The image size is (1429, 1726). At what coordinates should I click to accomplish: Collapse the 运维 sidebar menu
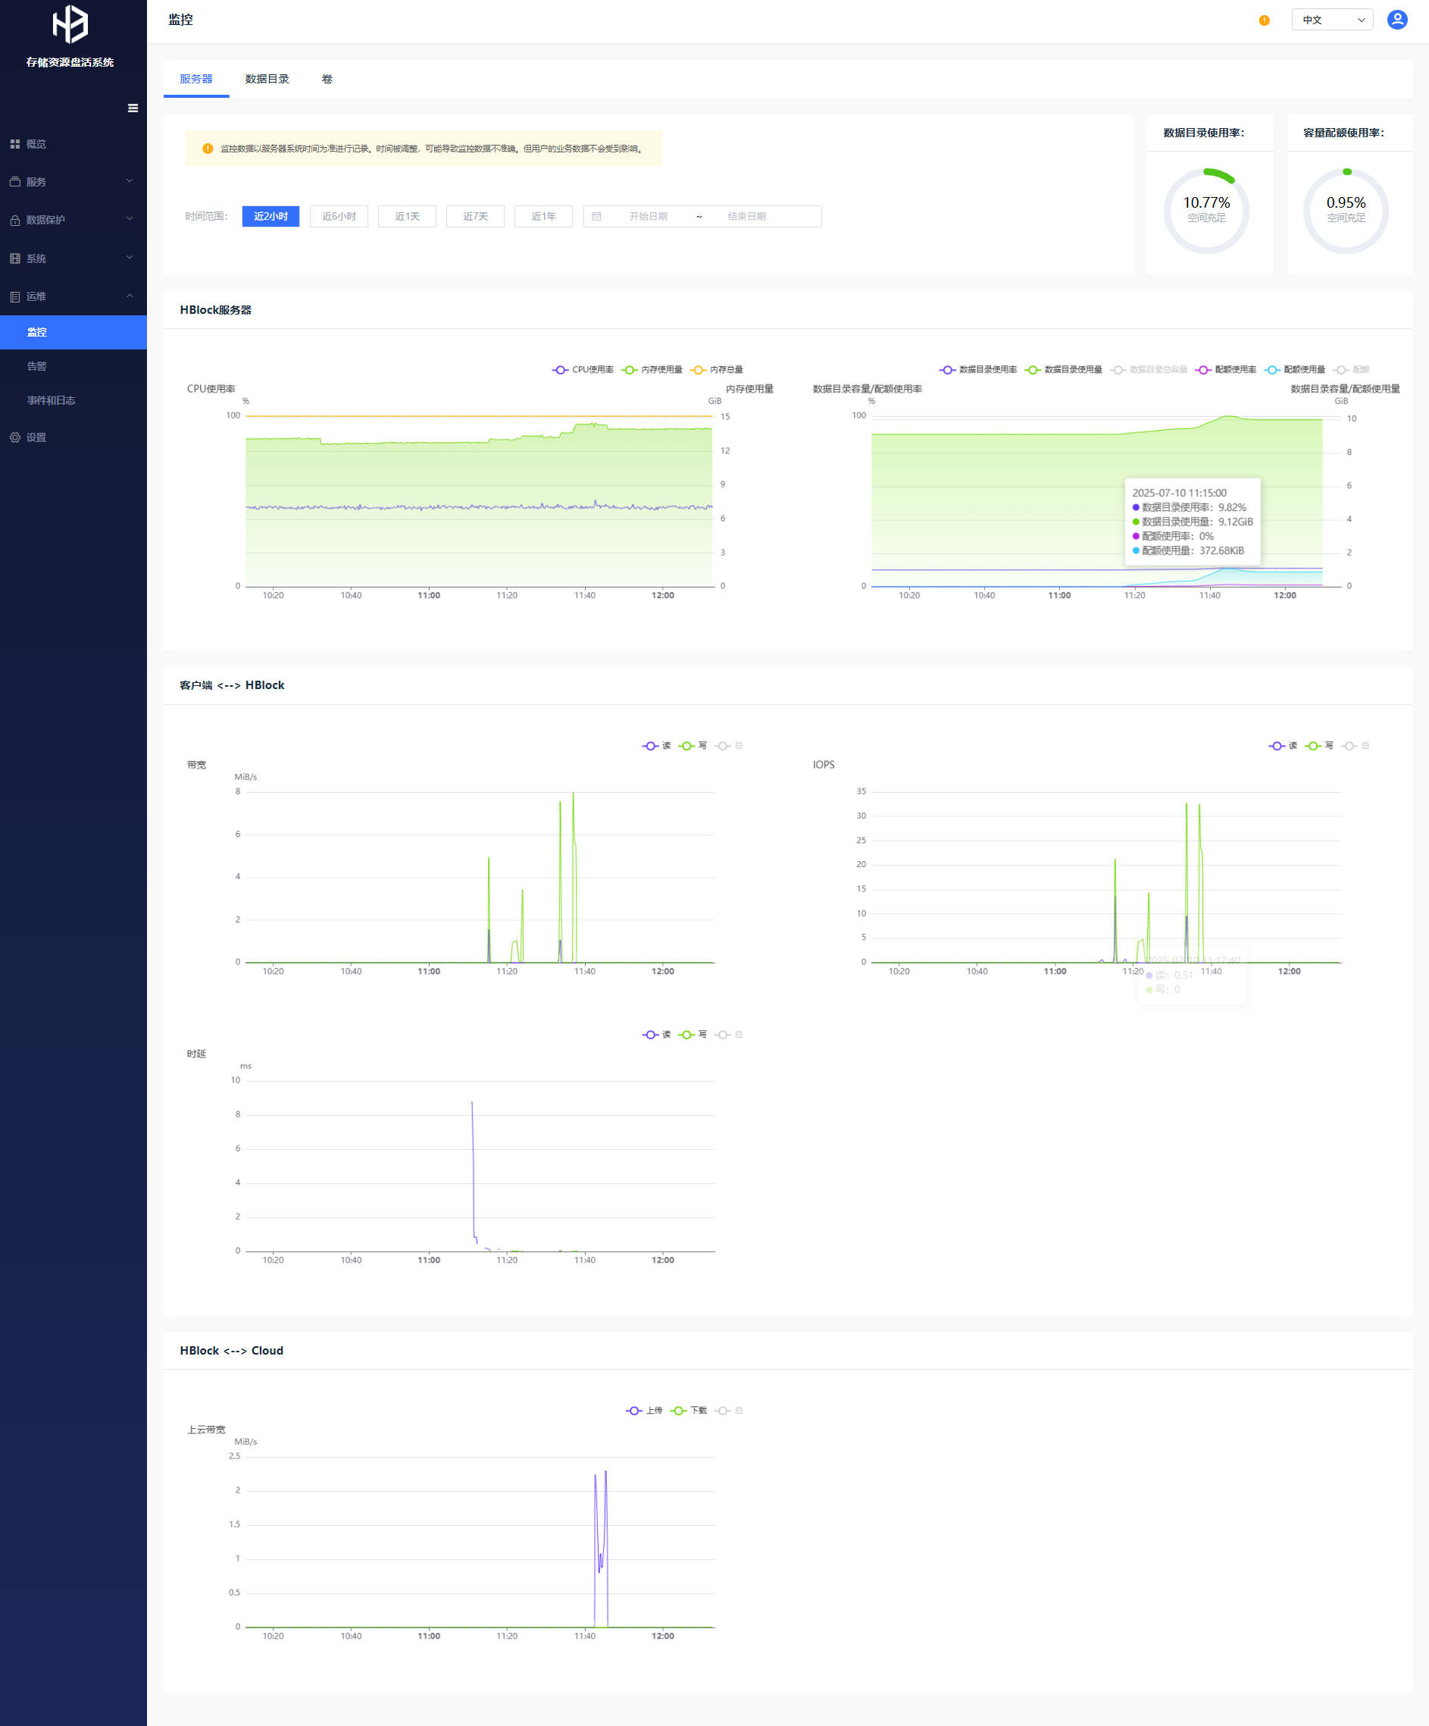pyautogui.click(x=73, y=296)
